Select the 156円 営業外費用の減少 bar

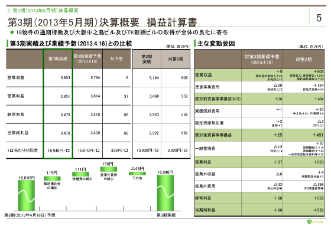tap(109, 169)
